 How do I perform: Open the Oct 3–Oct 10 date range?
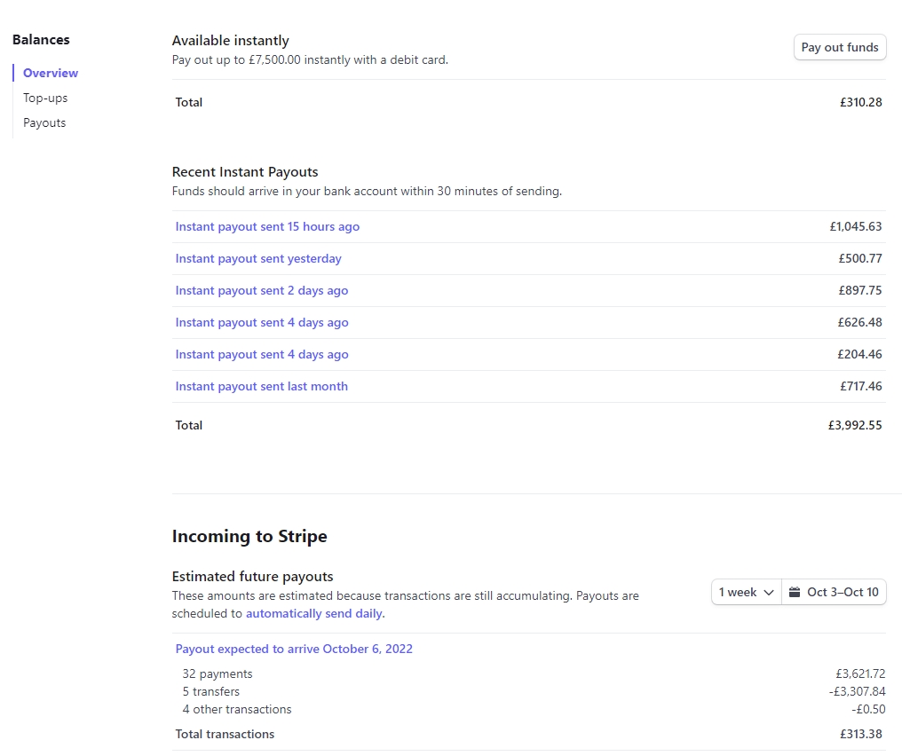pos(834,592)
